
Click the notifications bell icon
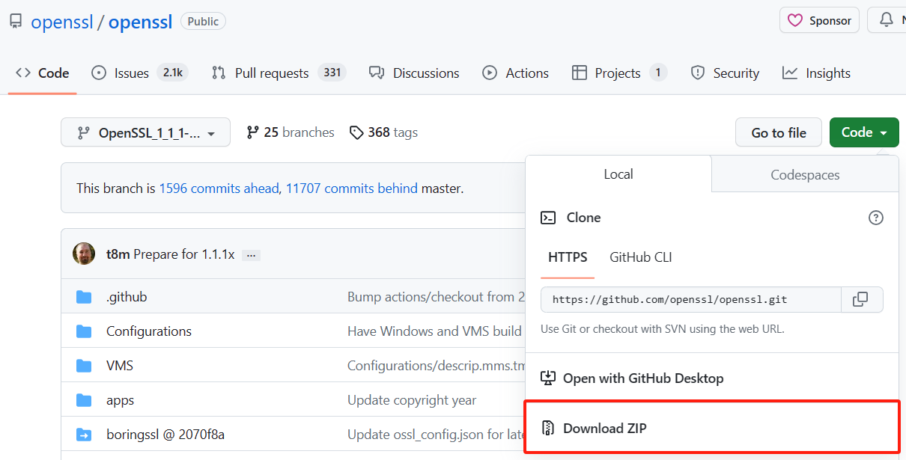tap(887, 20)
